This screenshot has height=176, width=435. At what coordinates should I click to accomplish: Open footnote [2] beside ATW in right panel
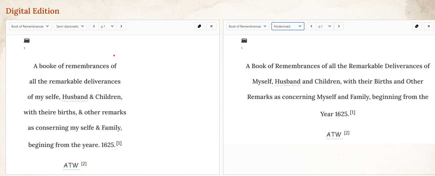347,133
